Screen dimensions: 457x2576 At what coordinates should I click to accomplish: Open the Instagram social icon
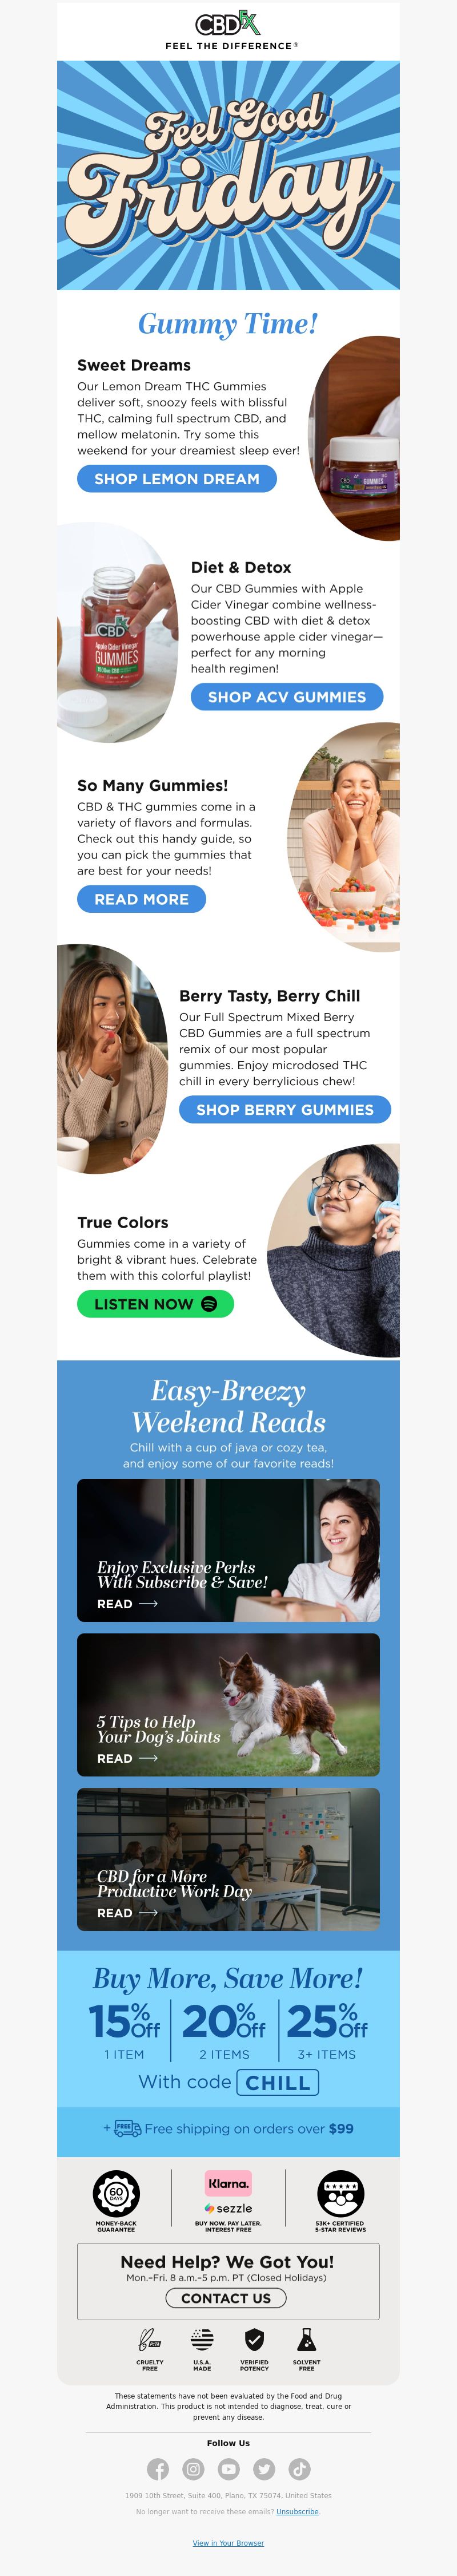194,2469
